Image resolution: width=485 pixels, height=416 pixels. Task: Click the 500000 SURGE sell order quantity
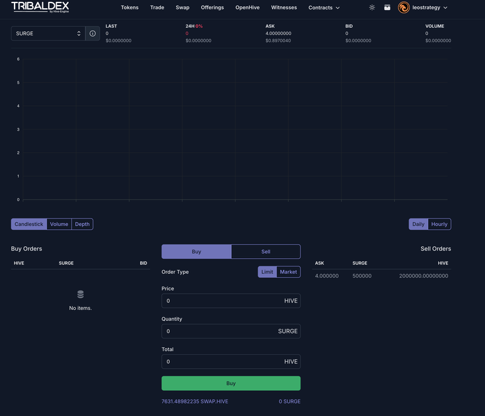pos(362,276)
